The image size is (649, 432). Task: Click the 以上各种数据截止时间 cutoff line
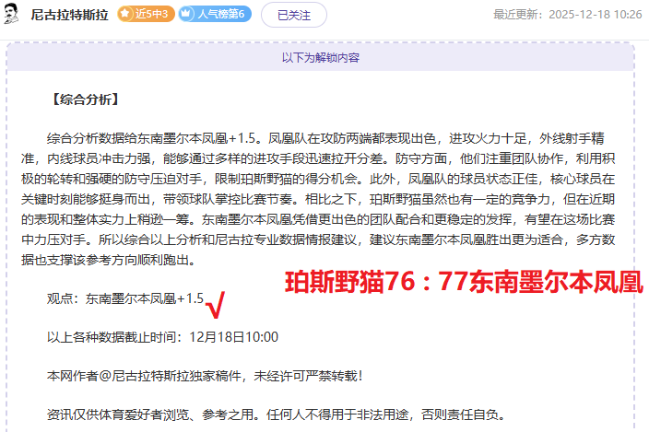tap(161, 337)
